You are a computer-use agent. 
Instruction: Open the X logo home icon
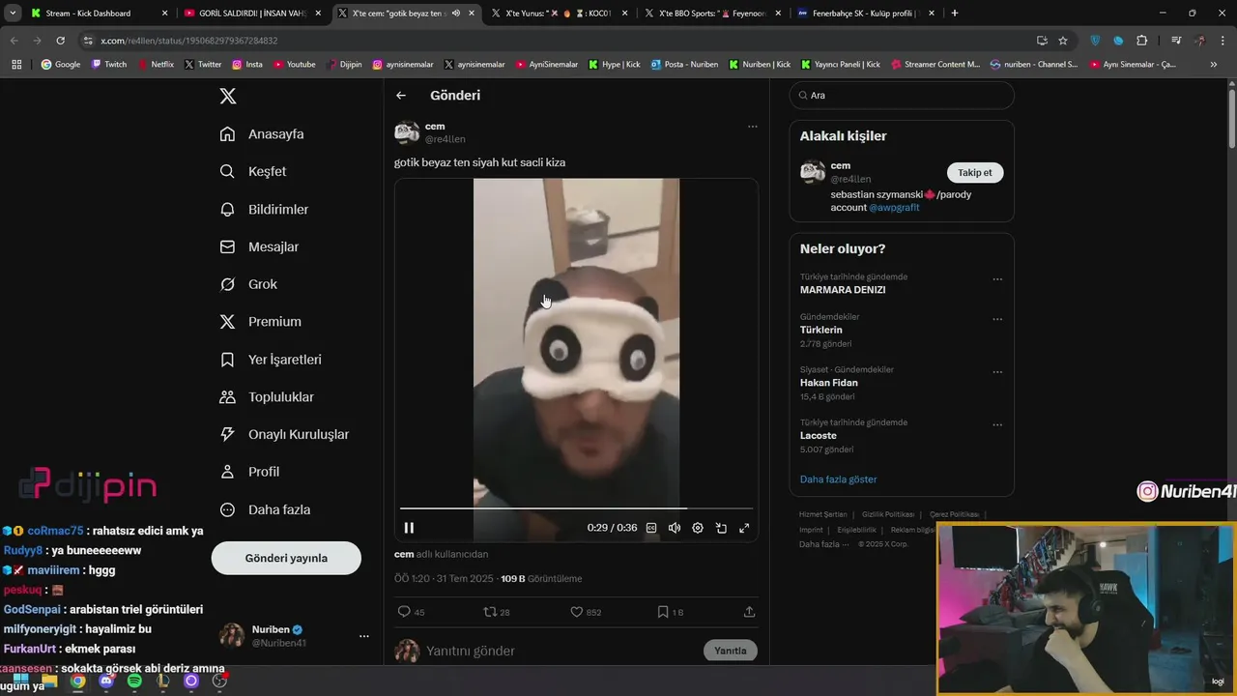point(227,96)
